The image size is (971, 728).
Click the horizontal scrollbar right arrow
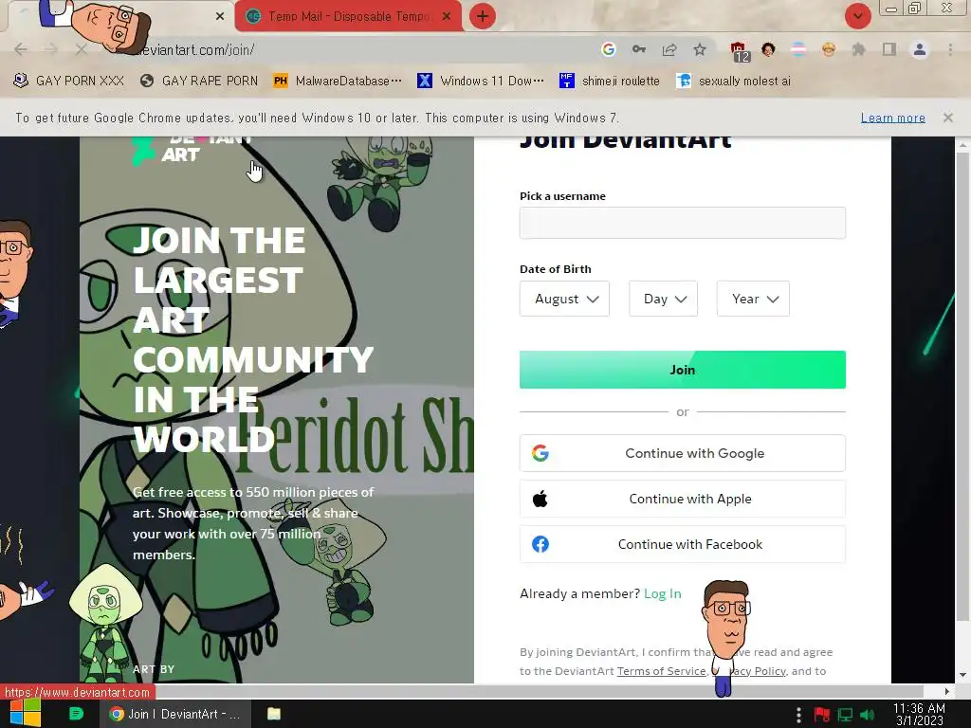946,691
